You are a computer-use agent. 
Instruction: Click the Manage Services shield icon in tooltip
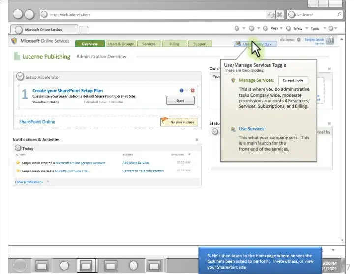[233, 80]
